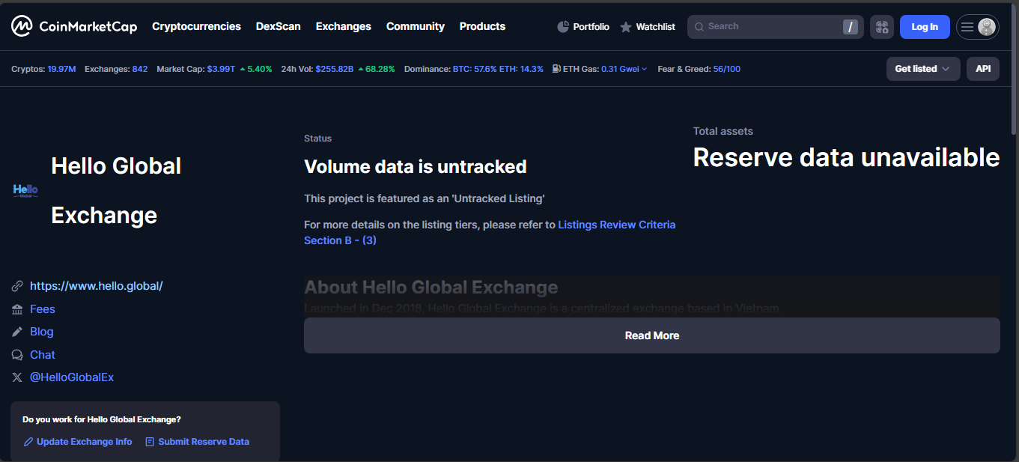The image size is (1019, 462).
Task: Open the Listings Review Criteria link
Action: pyautogui.click(x=616, y=225)
